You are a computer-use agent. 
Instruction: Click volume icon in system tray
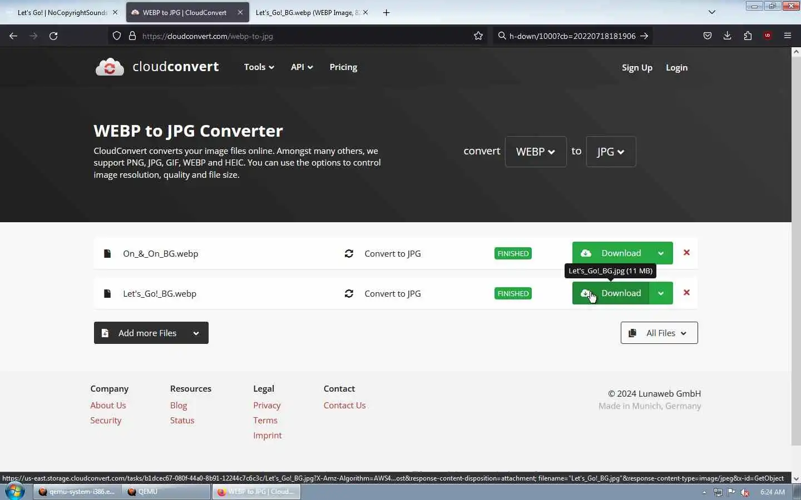(745, 492)
